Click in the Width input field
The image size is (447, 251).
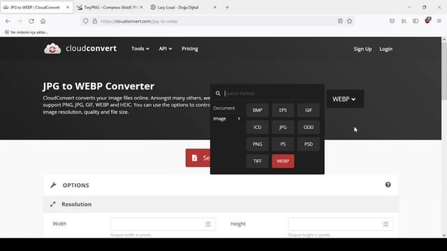tap(163, 224)
